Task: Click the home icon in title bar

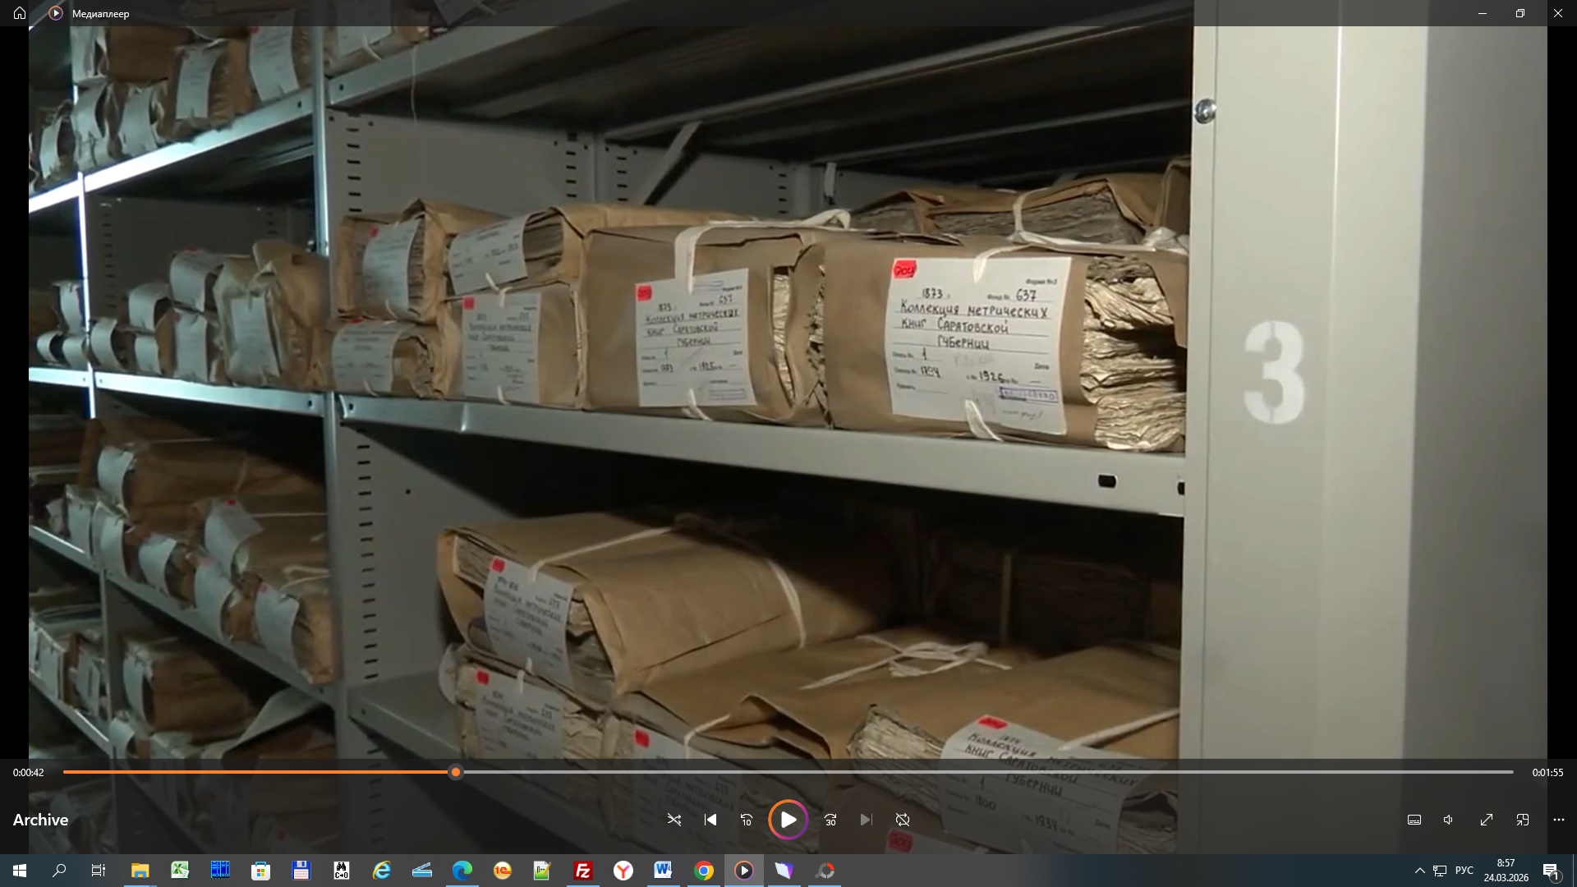Action: 20,13
